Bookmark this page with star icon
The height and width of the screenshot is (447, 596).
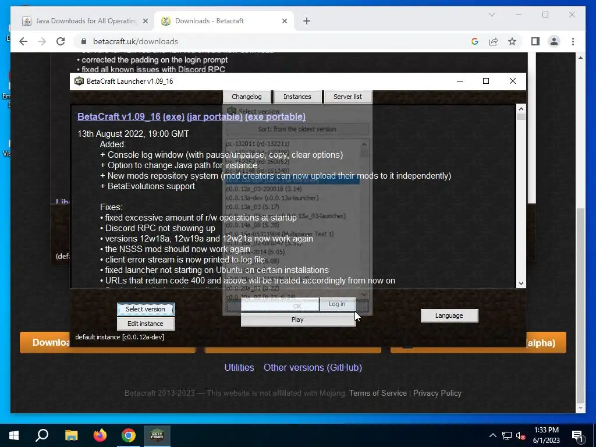click(x=512, y=41)
